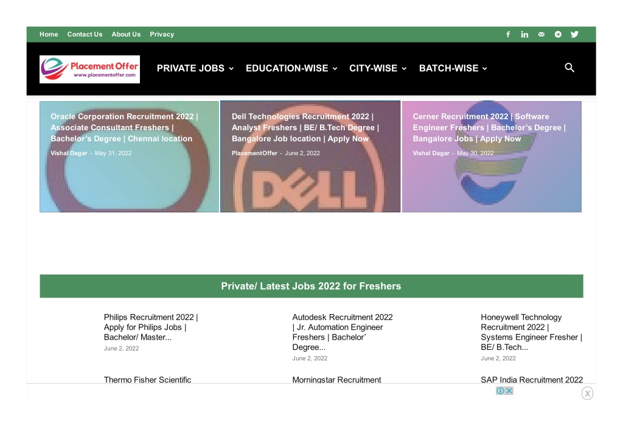
Task: Go to Home in top bar
Action: [x=49, y=35]
